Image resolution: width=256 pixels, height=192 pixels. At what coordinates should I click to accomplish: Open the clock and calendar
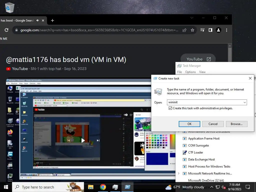(234, 187)
